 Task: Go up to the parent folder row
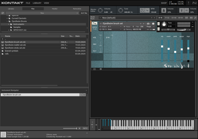click(x=43, y=39)
